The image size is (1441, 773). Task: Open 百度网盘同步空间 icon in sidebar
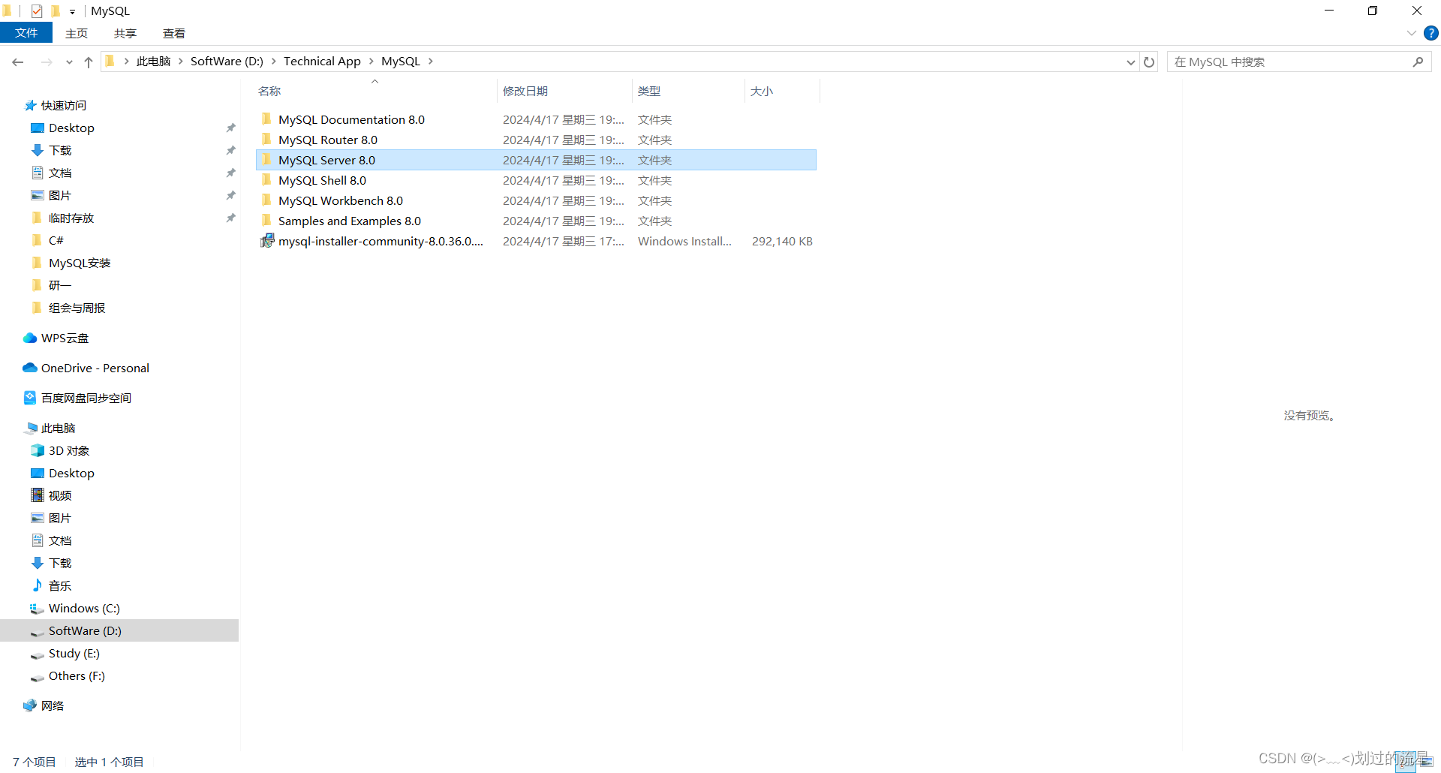(30, 398)
